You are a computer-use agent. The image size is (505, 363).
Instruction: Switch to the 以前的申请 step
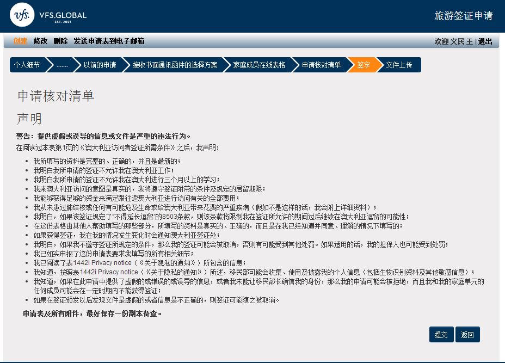[x=100, y=65]
